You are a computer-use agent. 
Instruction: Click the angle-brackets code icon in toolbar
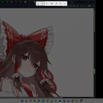pos(84,6)
